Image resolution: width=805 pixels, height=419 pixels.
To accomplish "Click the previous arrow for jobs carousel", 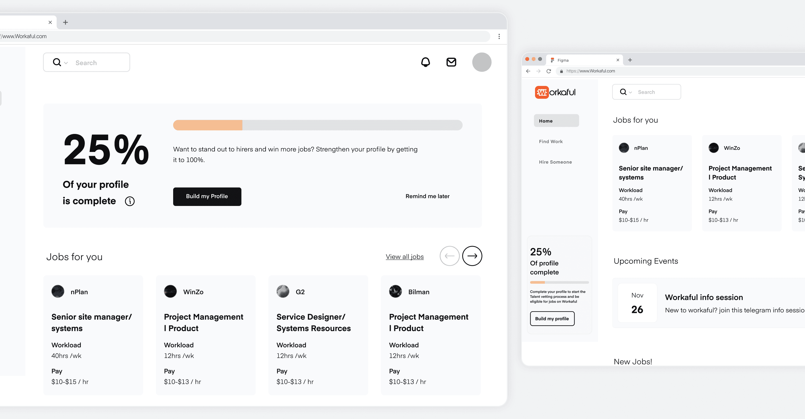I will click(x=449, y=256).
